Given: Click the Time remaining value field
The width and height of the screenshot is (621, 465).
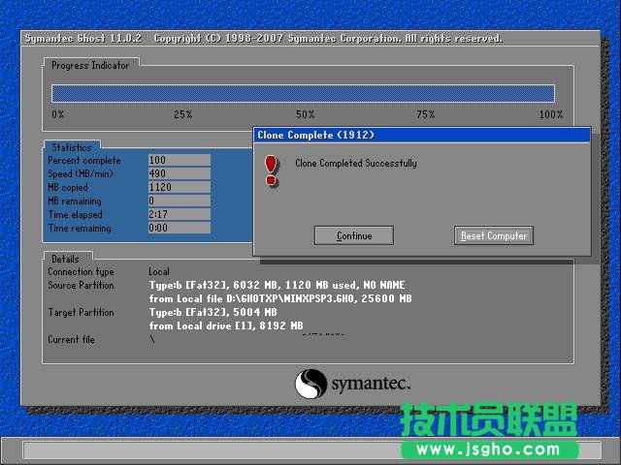Looking at the screenshot, I should point(179,228).
